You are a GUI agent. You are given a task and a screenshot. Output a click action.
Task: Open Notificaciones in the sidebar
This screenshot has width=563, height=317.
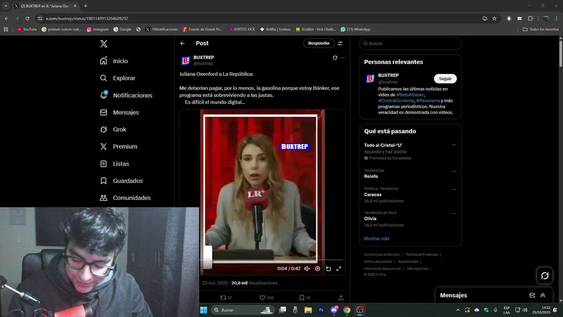pyautogui.click(x=126, y=95)
